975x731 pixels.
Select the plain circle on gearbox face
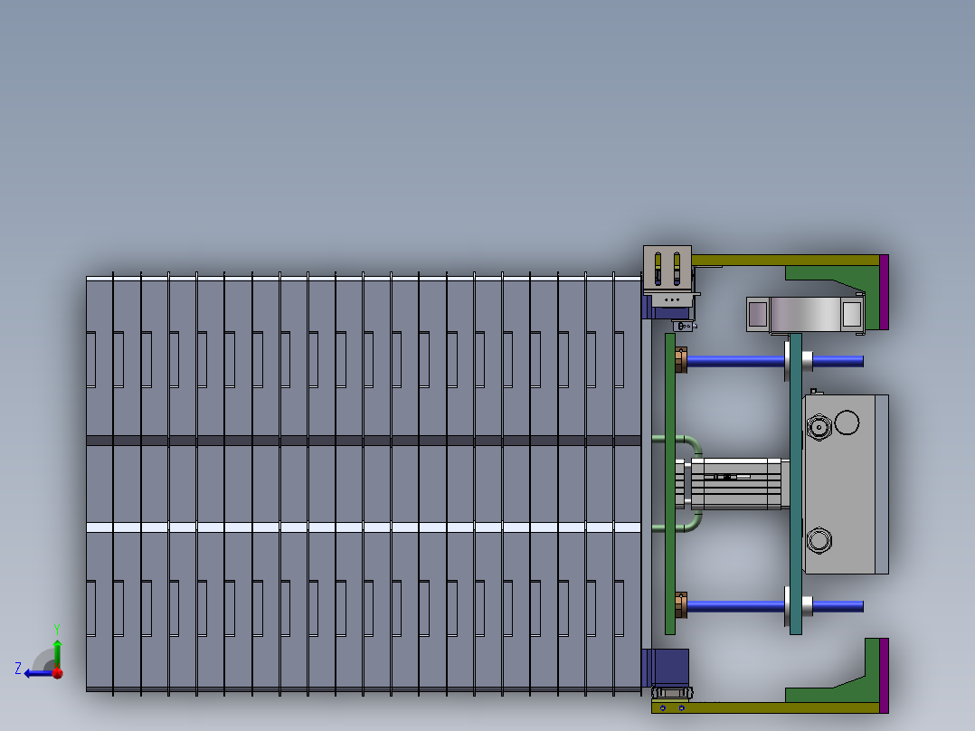point(847,422)
